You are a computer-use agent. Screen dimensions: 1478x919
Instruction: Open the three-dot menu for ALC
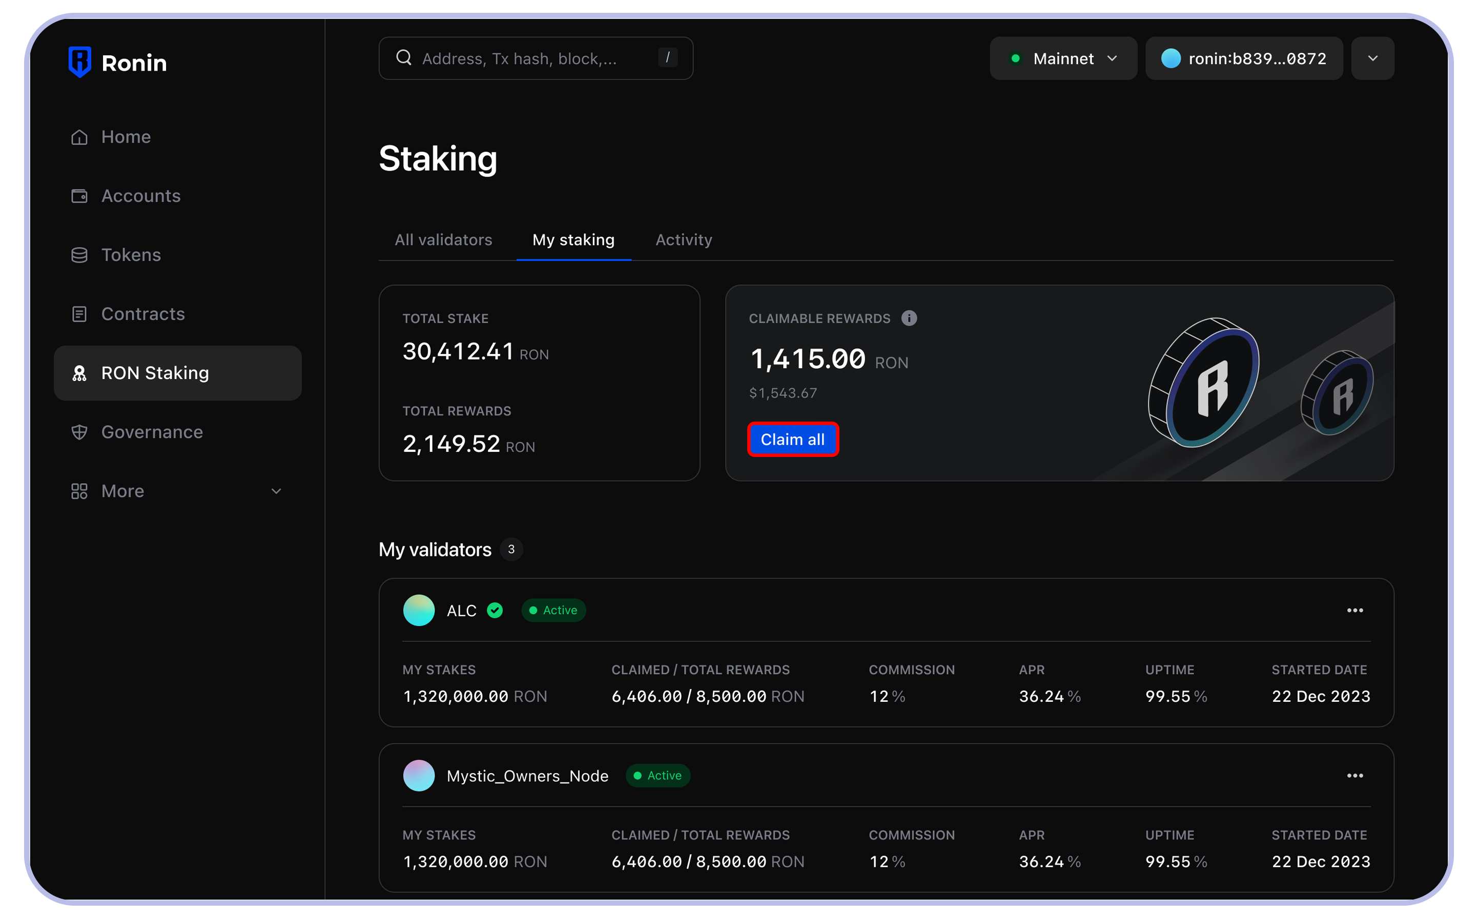click(1354, 610)
